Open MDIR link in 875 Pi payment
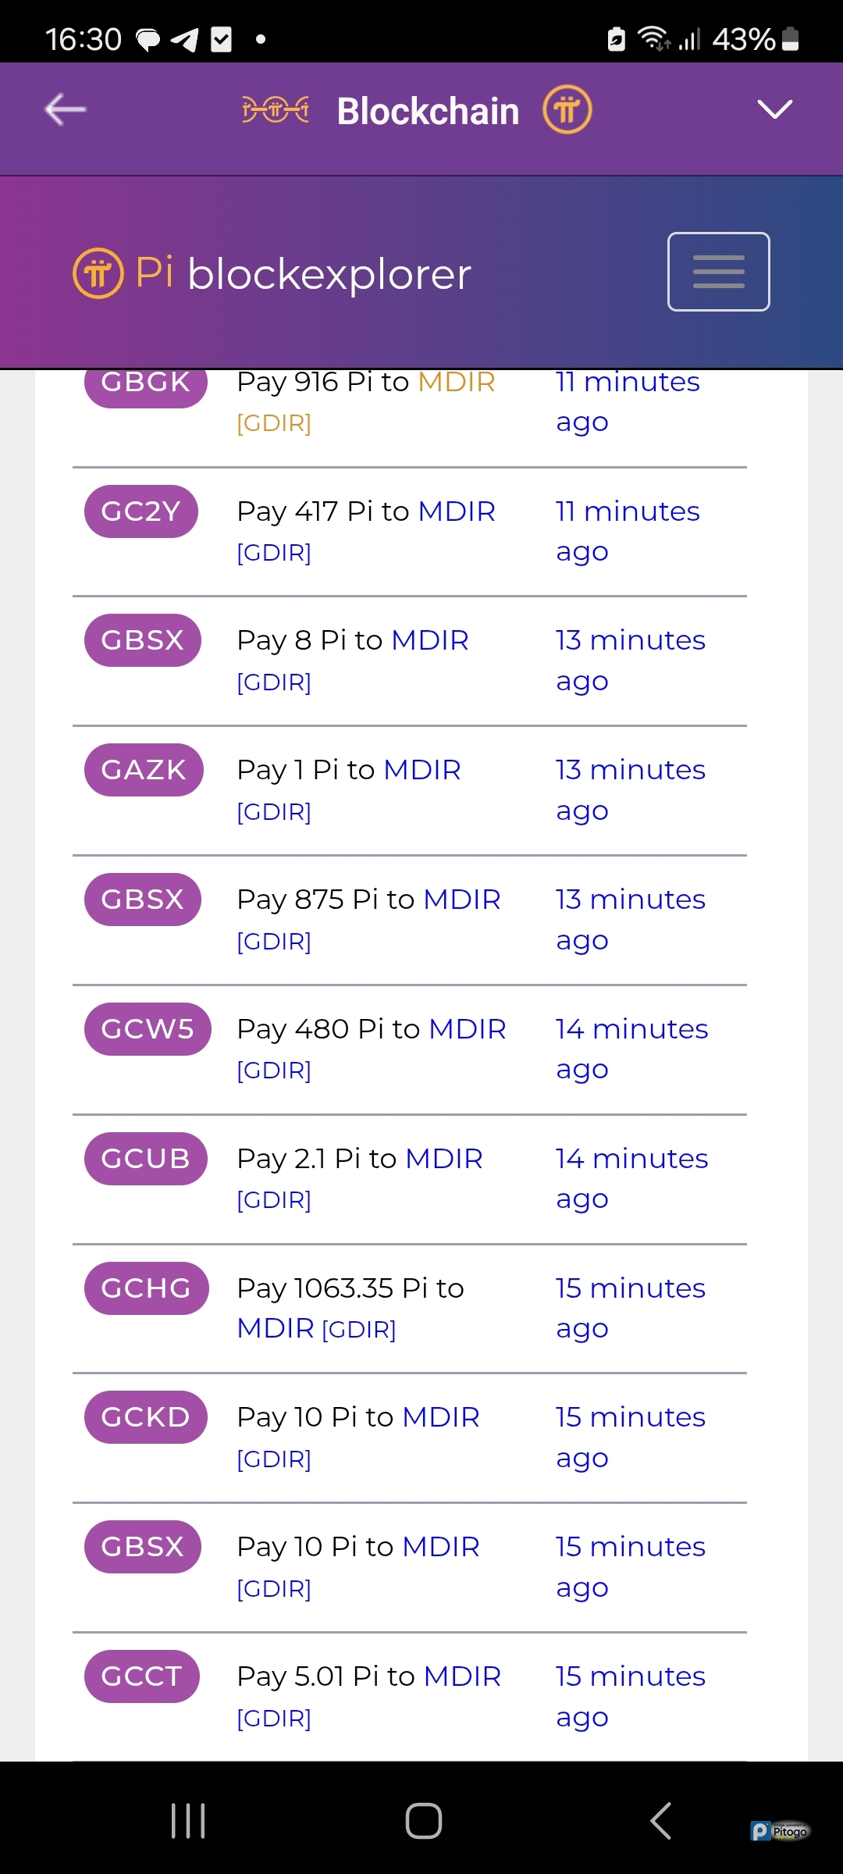The width and height of the screenshot is (843, 1874). pos(462,900)
